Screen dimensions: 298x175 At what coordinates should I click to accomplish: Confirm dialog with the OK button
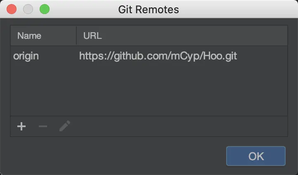(x=256, y=156)
